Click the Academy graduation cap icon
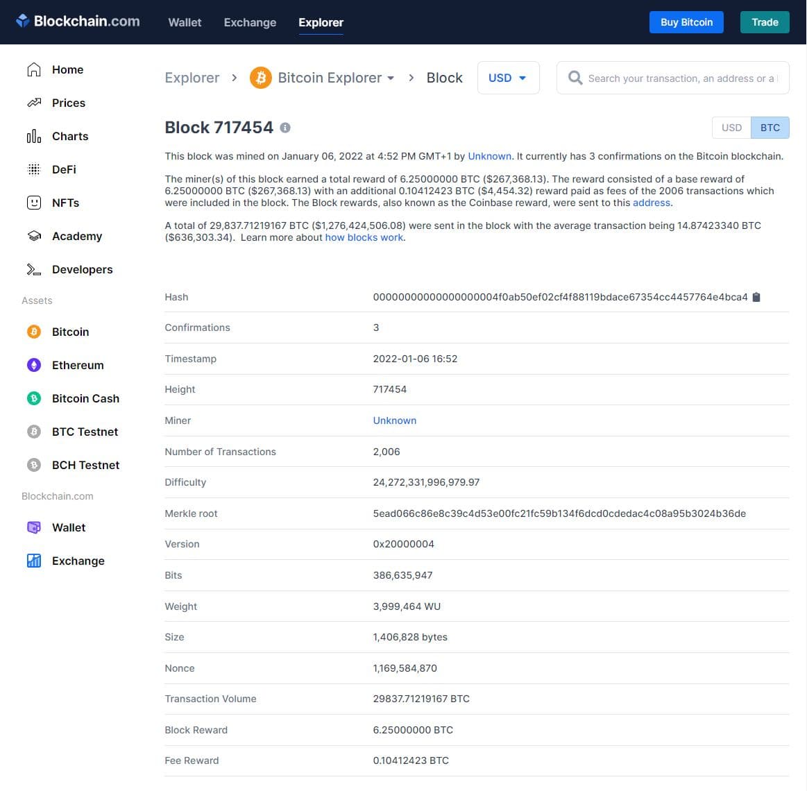Screen dimensions: 807x791 coord(33,236)
